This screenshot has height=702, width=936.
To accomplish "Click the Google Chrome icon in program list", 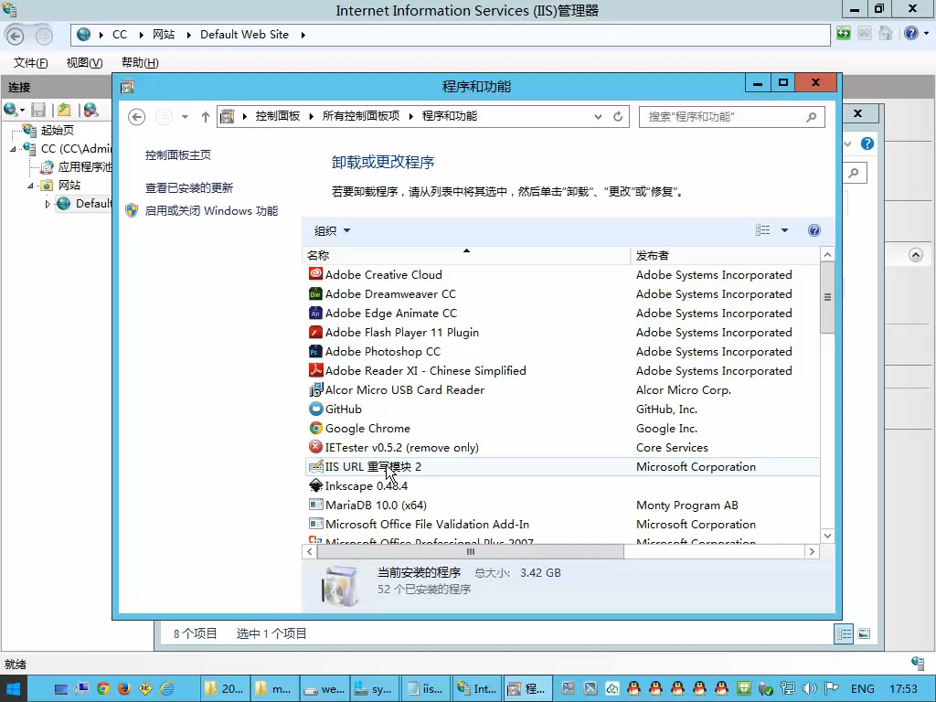I will [x=315, y=428].
